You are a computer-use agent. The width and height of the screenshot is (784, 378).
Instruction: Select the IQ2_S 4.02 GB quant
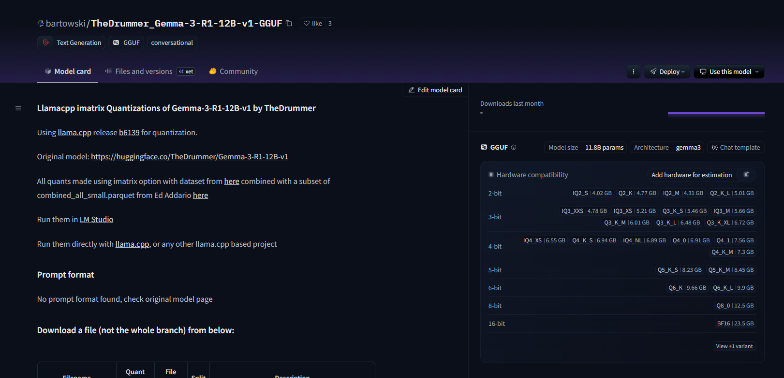click(592, 193)
